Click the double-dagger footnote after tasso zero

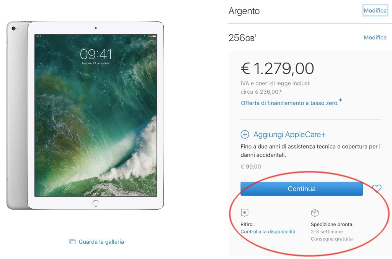[340, 100]
